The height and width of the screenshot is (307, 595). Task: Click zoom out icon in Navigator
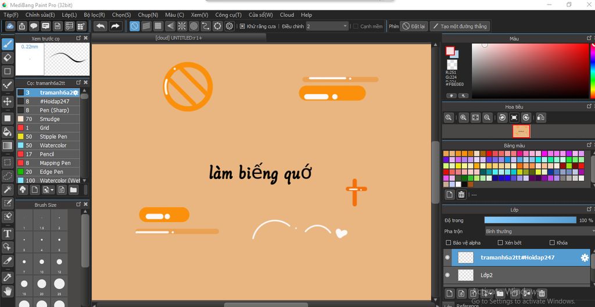[488, 118]
